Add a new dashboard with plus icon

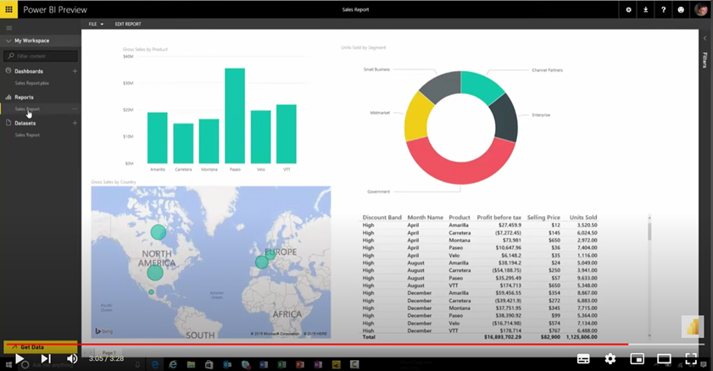75,71
